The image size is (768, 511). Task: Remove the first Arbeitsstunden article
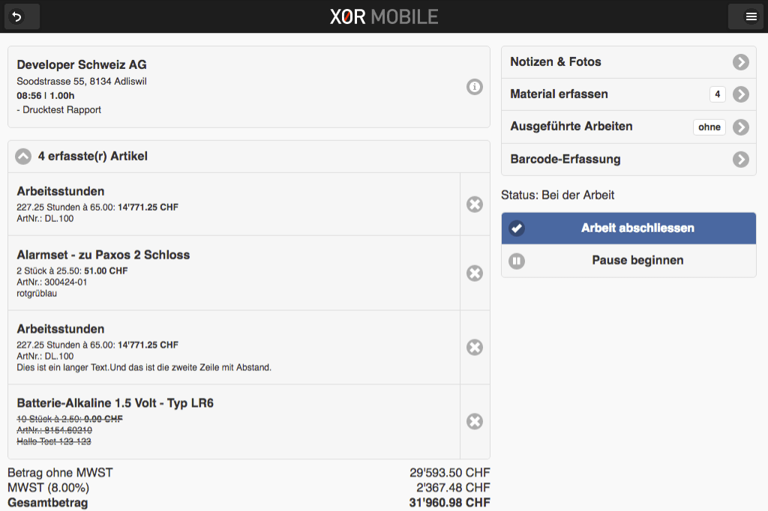point(474,204)
